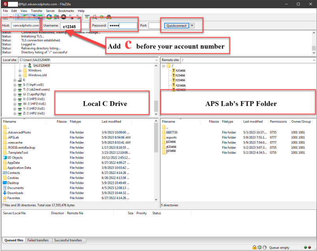Cancel the current operation
The width and height of the screenshot is (317, 251).
tap(64, 17)
